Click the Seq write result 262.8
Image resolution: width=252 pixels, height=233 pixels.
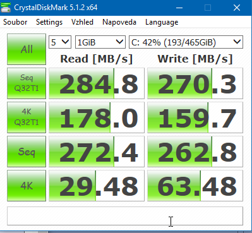point(195,152)
